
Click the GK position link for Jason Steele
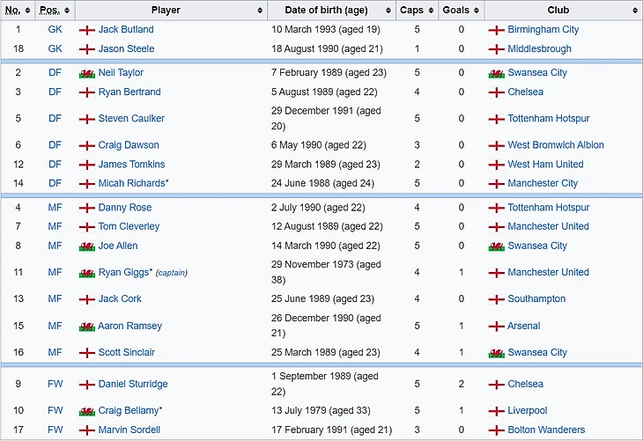tap(55, 48)
